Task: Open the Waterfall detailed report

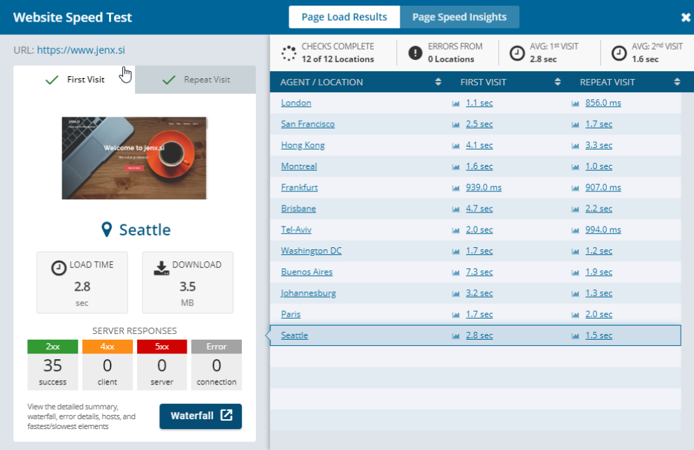Action: (201, 416)
